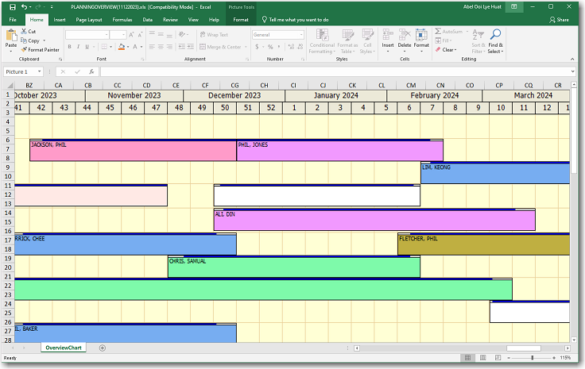Open the Format cells dropdown
The width and height of the screenshot is (585, 369).
click(x=422, y=50)
